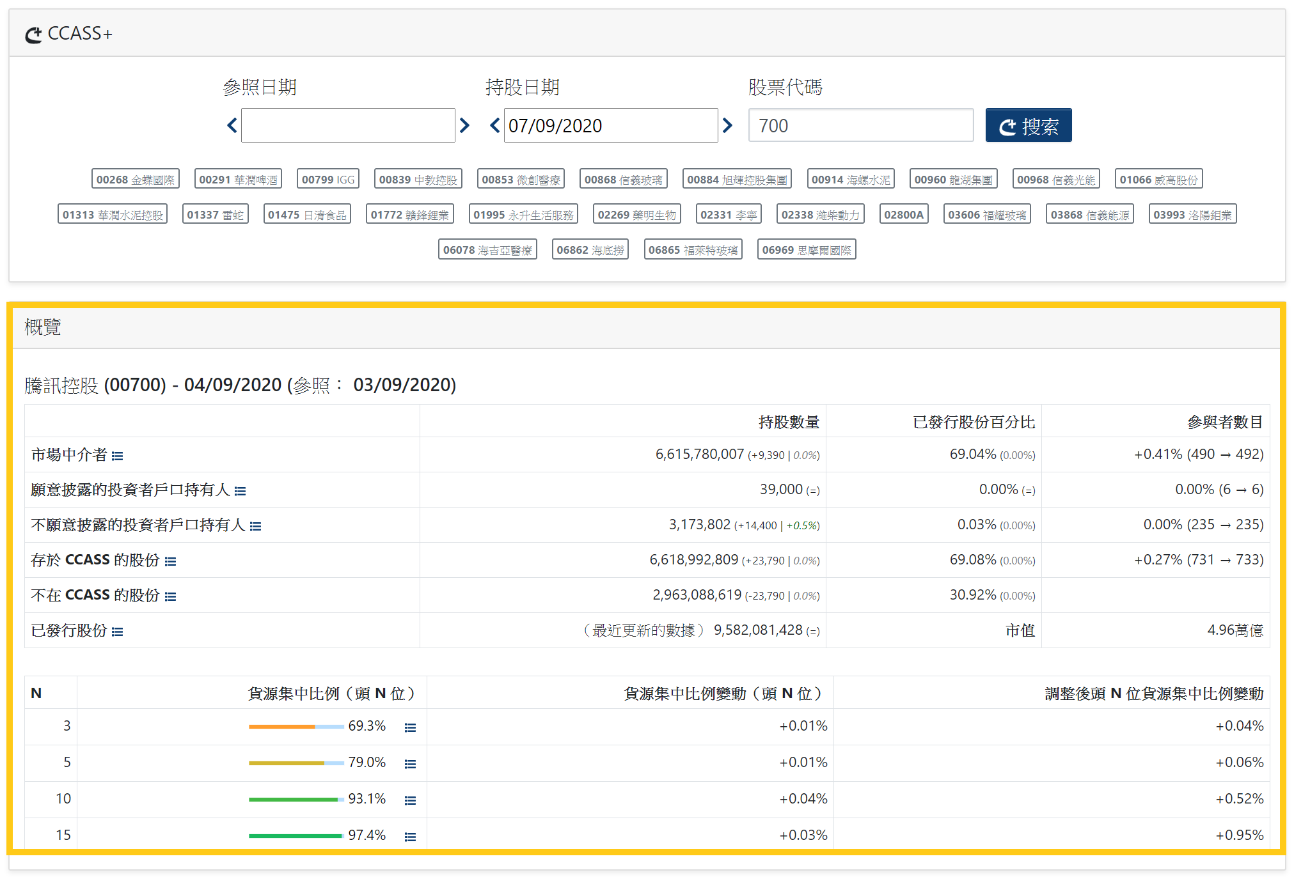Click list icon in the 69.3% row
This screenshot has height=877, width=1294.
pos(410,727)
